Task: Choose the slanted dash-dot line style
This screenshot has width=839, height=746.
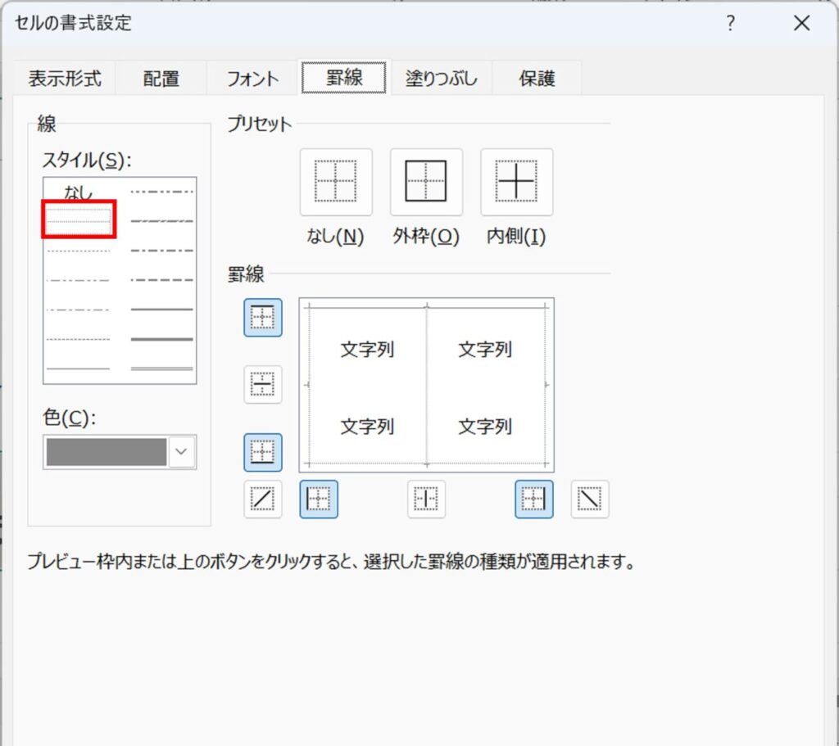Action: tap(161, 221)
